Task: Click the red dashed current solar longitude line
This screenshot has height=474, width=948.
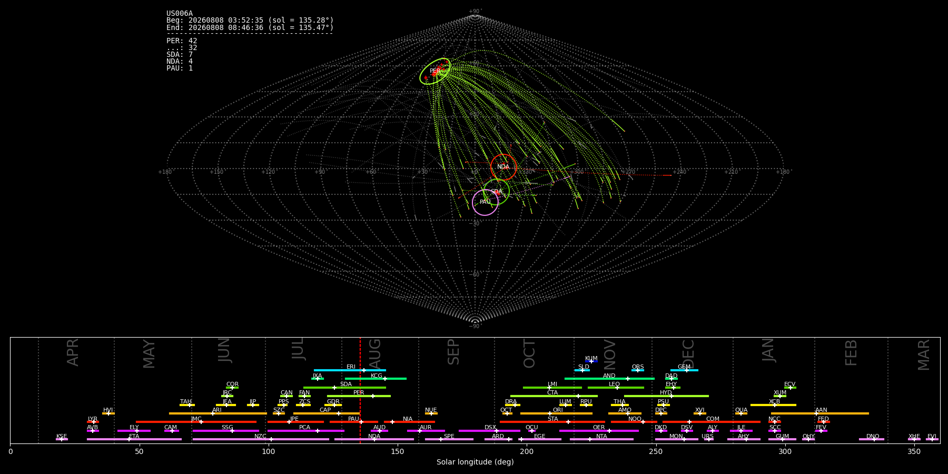Action: (x=360, y=390)
